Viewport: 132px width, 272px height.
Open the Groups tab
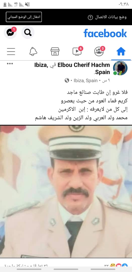coord(99,51)
